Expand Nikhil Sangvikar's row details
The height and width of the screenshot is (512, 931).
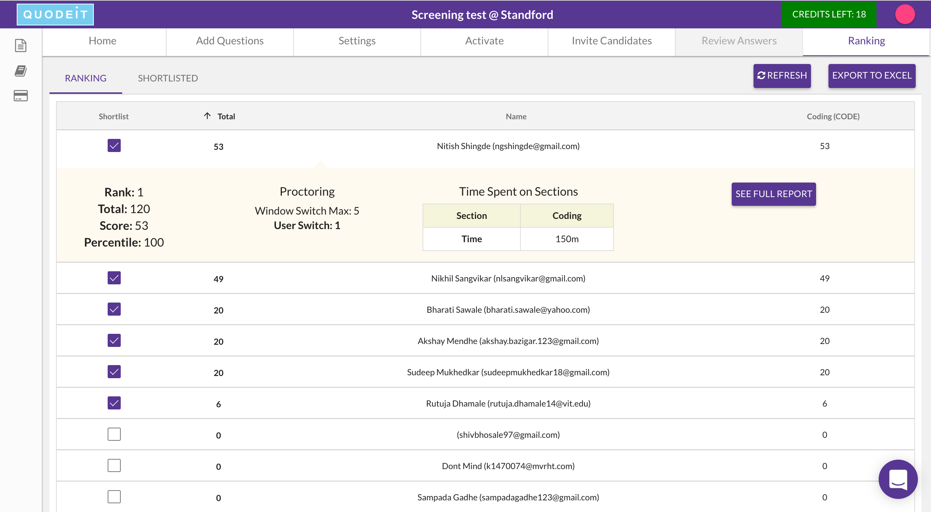click(508, 279)
